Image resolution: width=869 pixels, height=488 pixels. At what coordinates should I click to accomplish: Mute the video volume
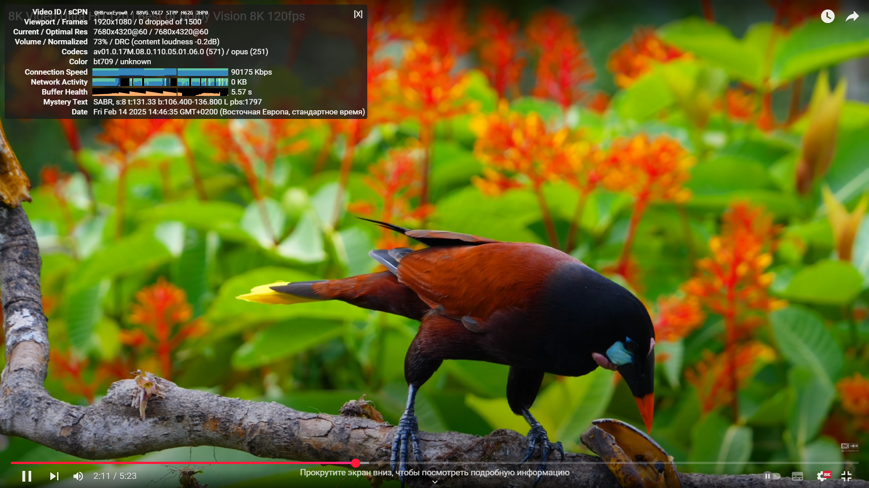click(x=78, y=476)
